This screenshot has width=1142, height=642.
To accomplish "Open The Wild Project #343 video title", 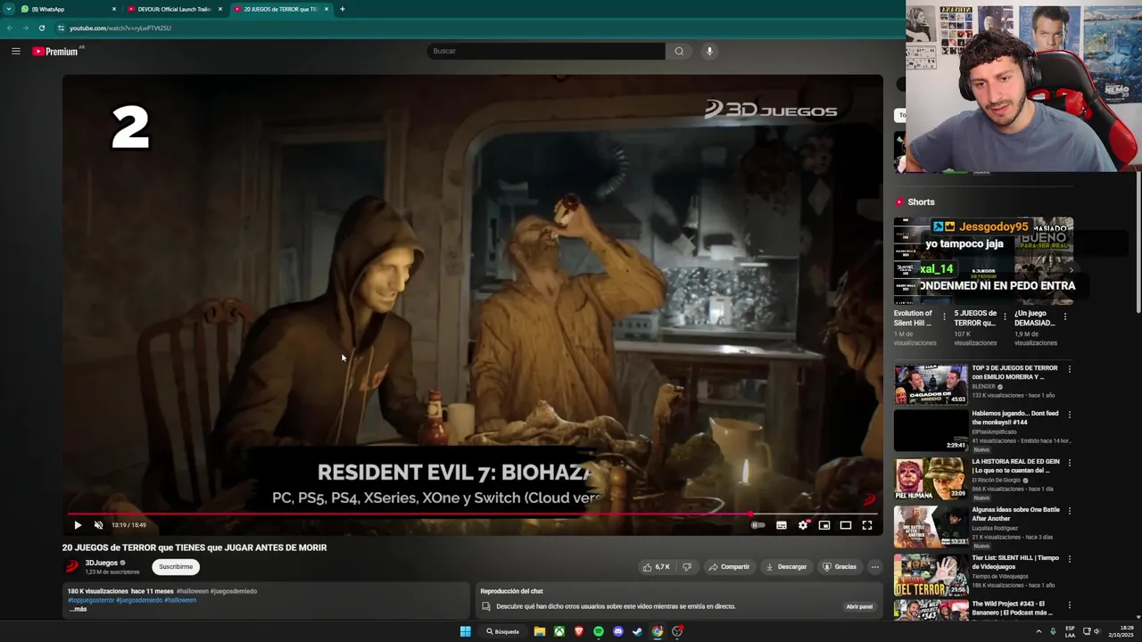I will 1013,608.
